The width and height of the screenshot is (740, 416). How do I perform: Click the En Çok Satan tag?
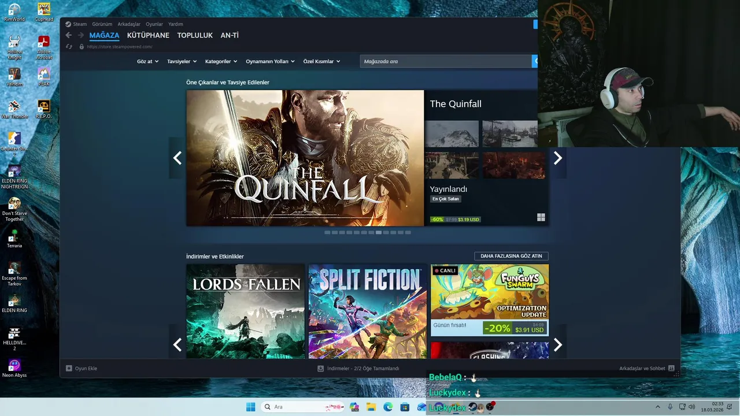point(446,199)
